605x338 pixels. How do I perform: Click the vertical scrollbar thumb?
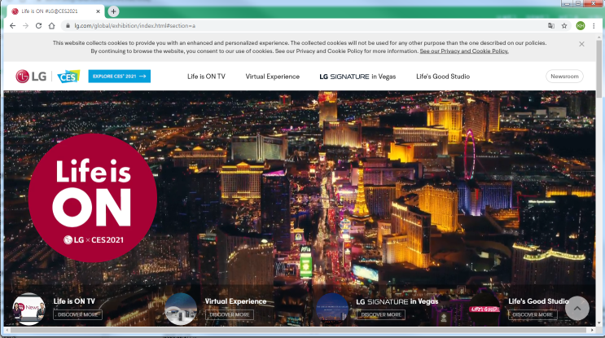click(599, 68)
